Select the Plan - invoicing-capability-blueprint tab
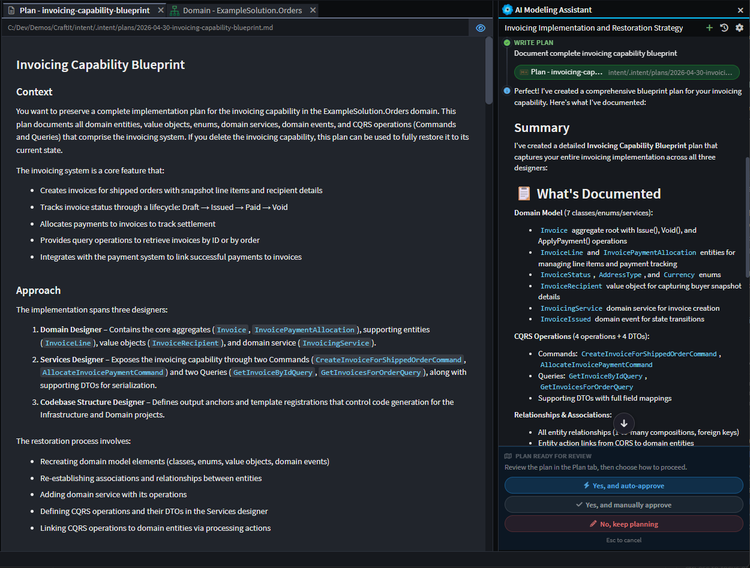This screenshot has width=750, height=568. (x=83, y=10)
